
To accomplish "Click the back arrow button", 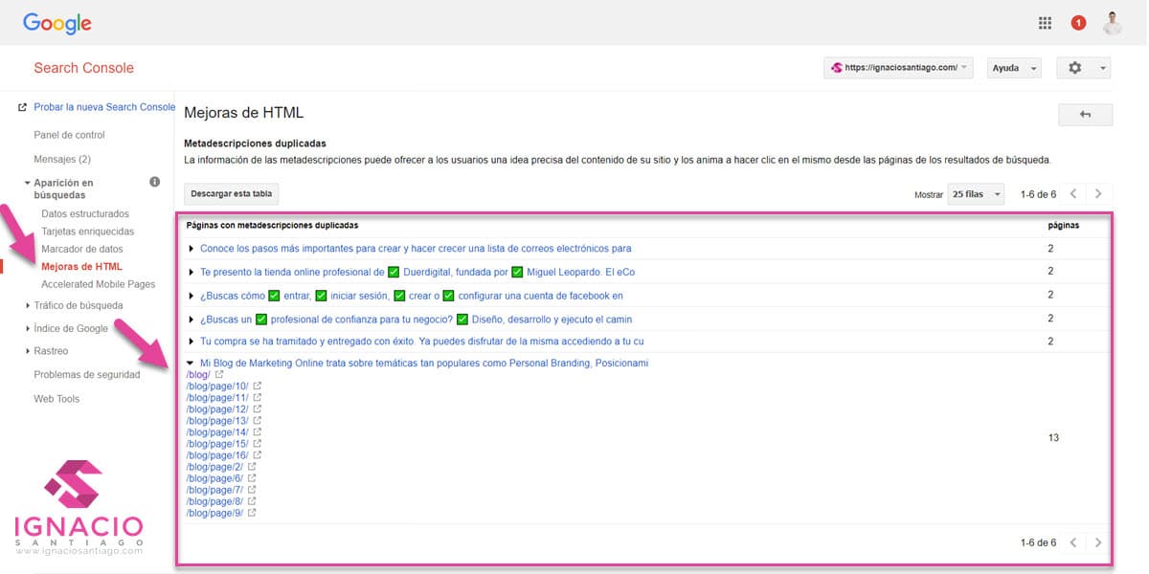I will coord(1085,115).
